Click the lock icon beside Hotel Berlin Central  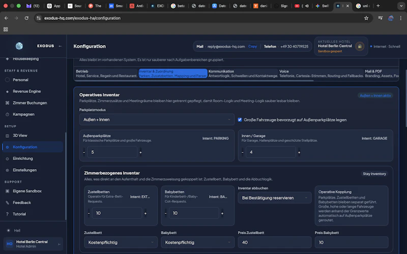pos(360,46)
